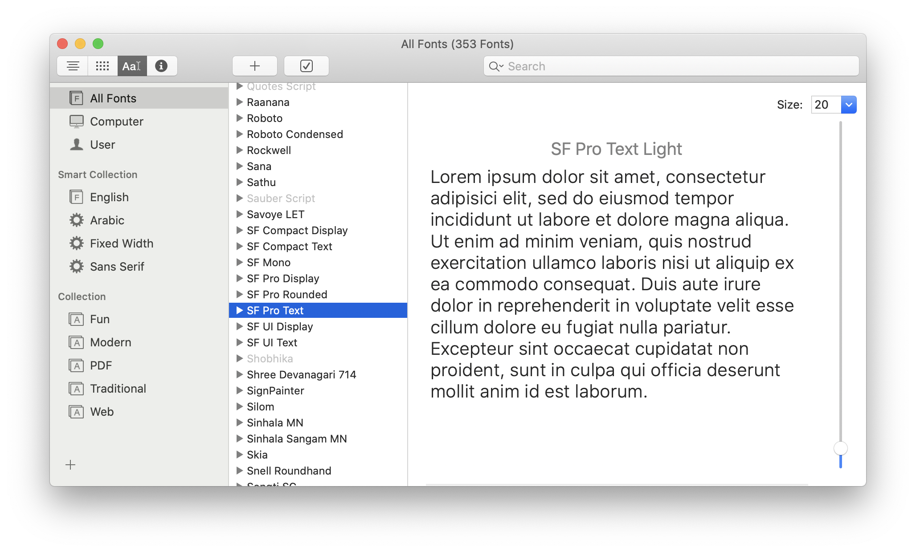The width and height of the screenshot is (916, 552).
Task: Expand the SF Pro Display font family
Action: click(239, 278)
